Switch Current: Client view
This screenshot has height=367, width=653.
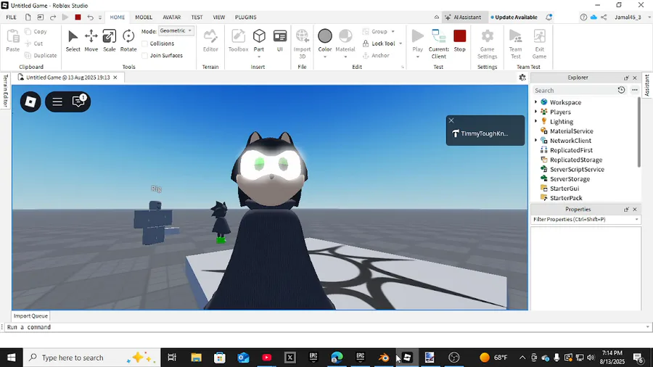click(438, 44)
